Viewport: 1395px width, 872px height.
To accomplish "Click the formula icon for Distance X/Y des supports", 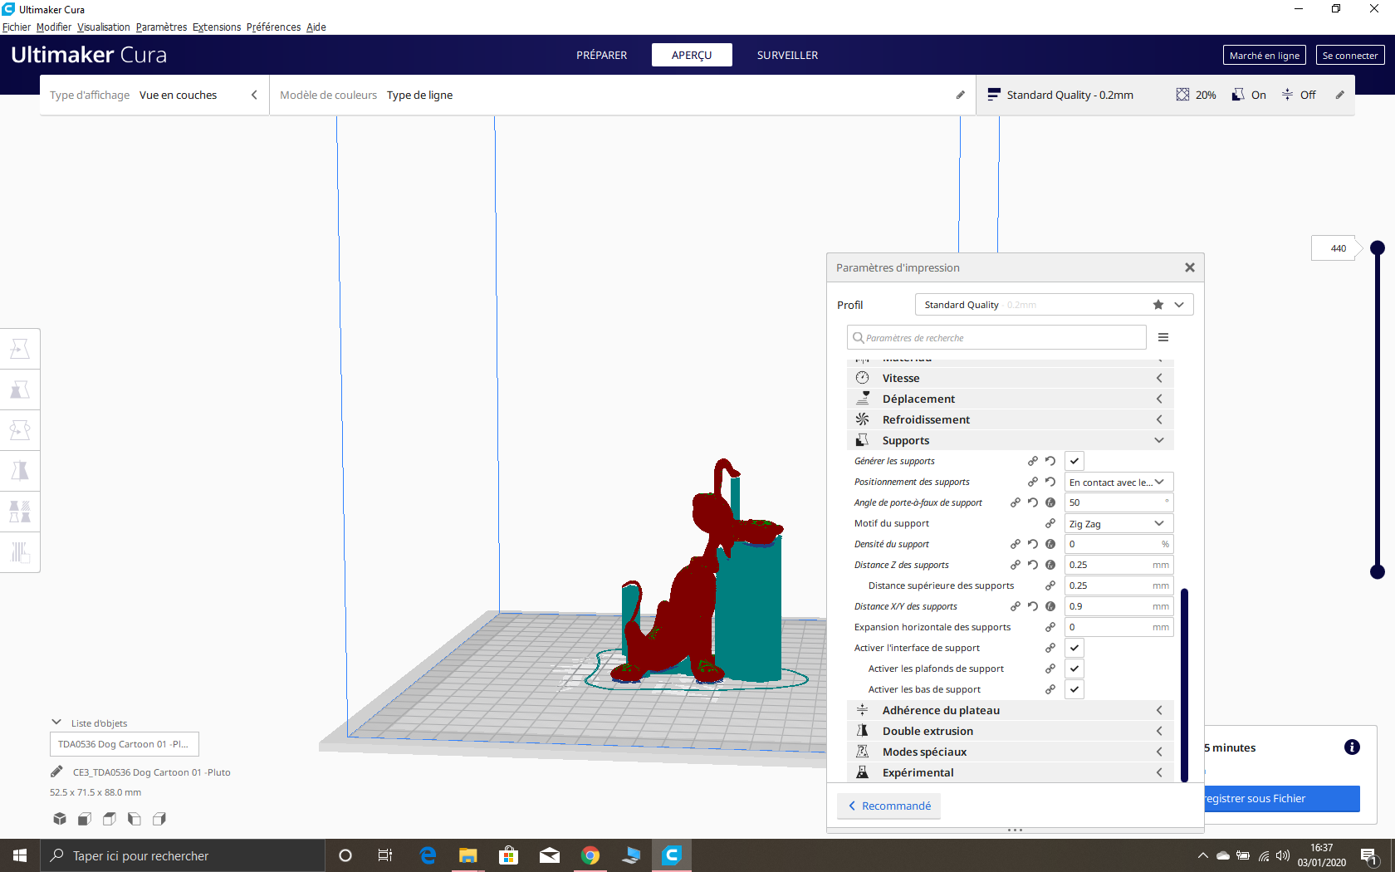I will [1050, 606].
